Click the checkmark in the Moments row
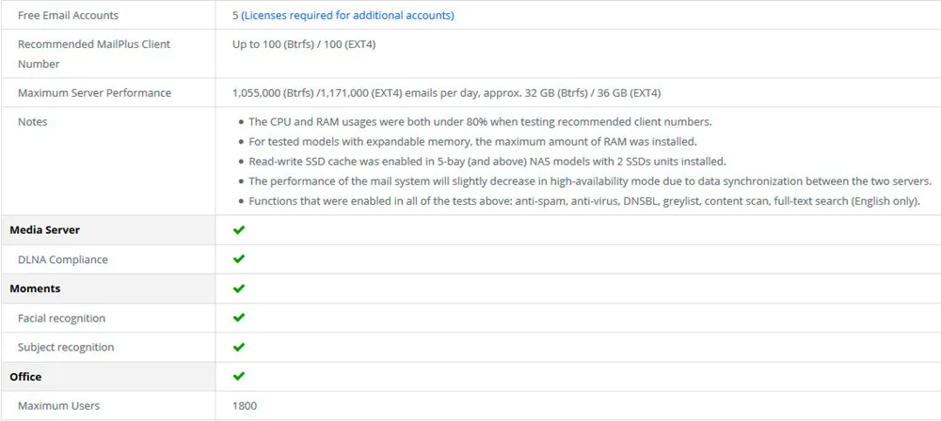 point(239,288)
